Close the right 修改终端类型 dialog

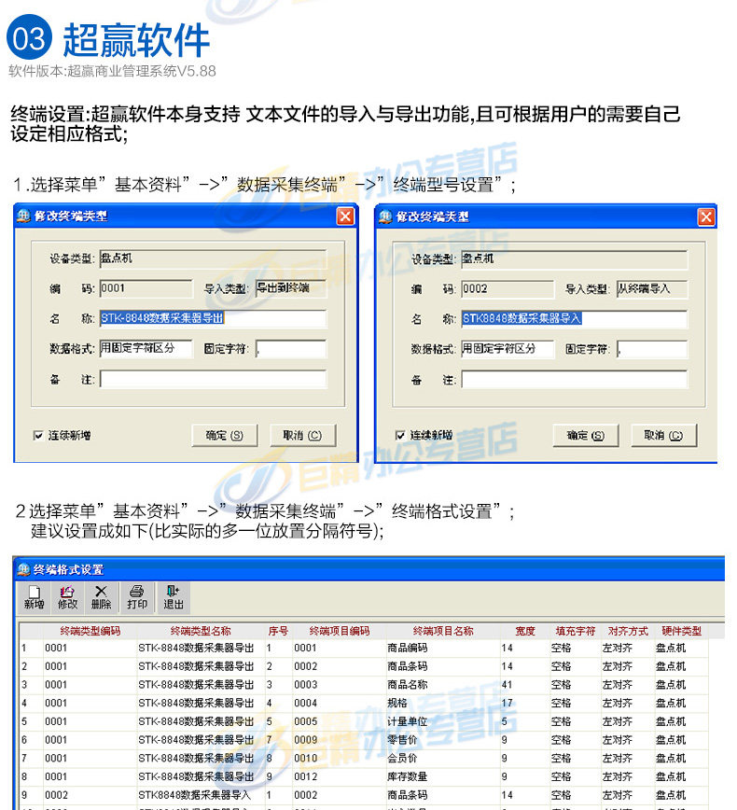[706, 216]
